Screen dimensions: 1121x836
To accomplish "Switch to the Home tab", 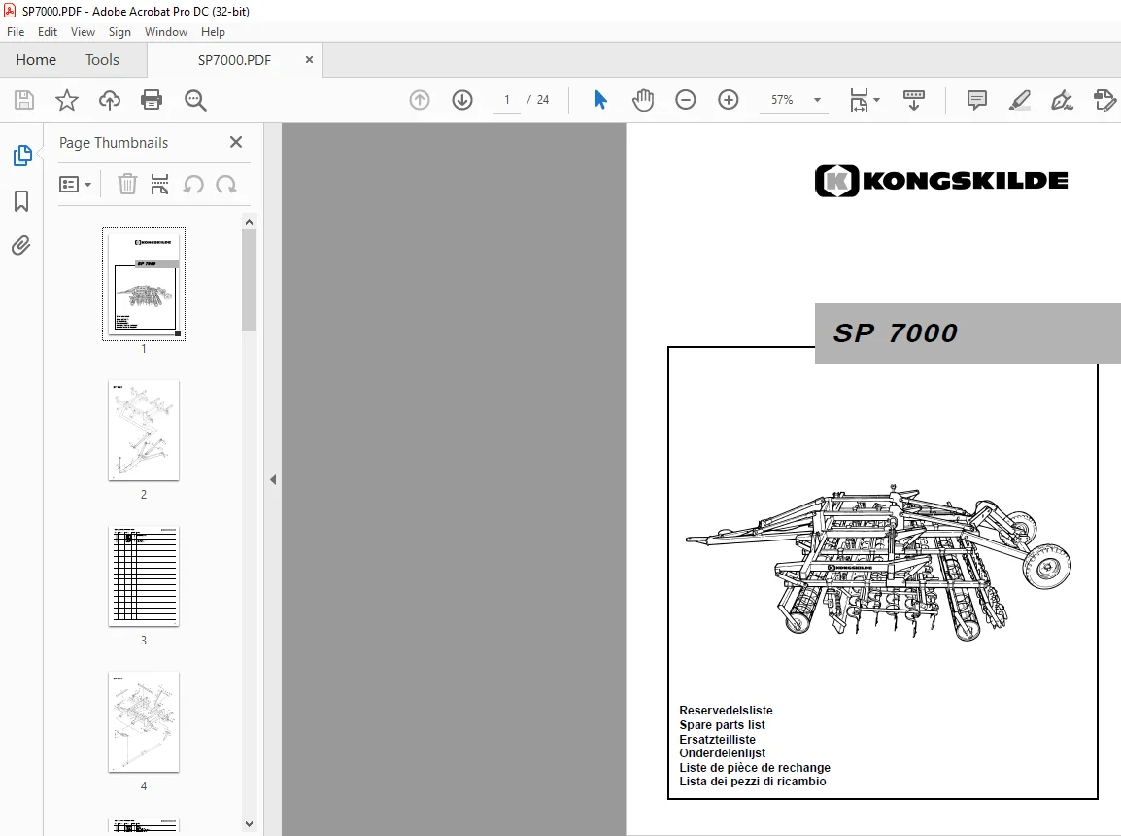I will pyautogui.click(x=36, y=60).
